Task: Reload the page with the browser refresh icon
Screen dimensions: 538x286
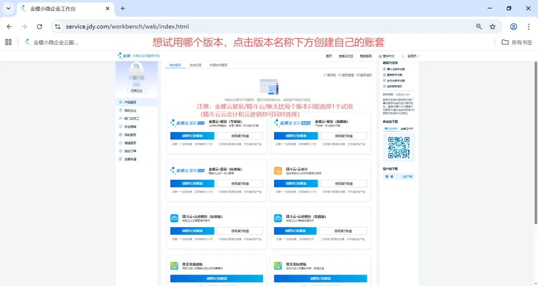Action: pos(39,26)
